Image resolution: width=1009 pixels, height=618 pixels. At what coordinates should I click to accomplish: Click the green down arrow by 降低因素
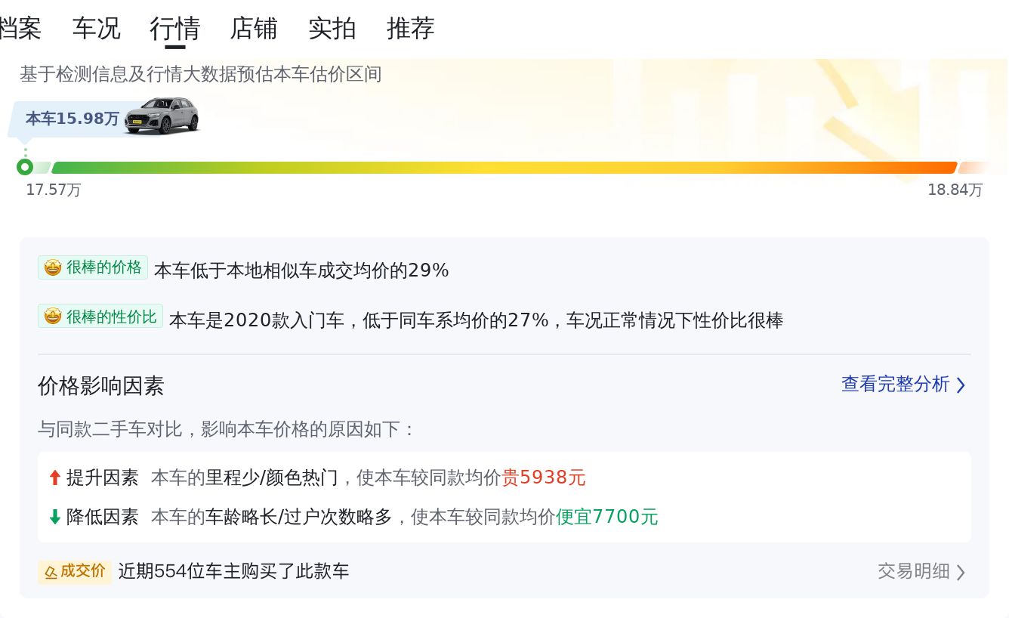point(54,517)
